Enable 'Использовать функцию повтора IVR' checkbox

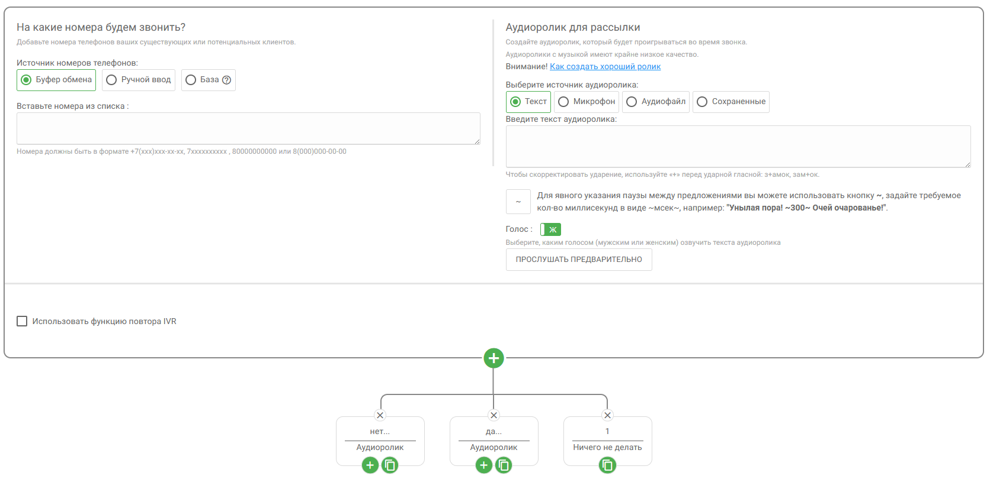click(x=22, y=321)
